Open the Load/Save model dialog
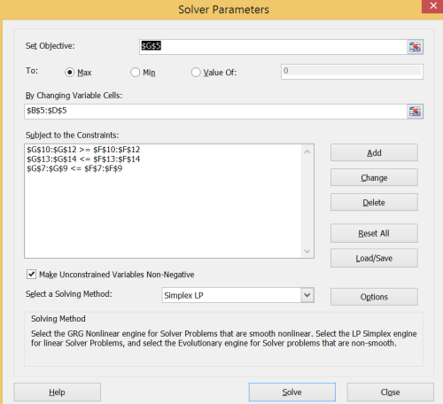 (x=374, y=258)
